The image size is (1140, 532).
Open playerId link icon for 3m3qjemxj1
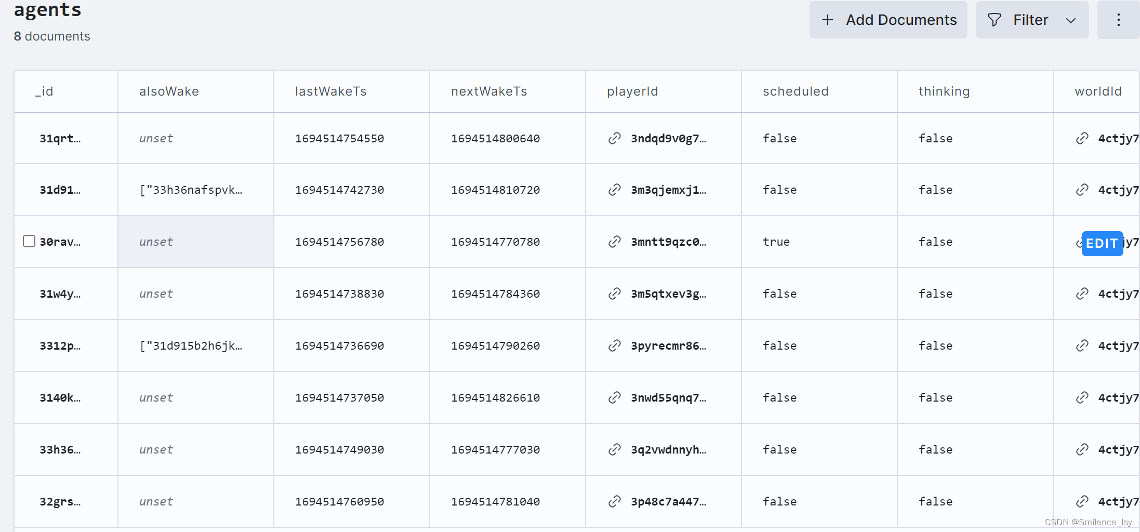(615, 190)
